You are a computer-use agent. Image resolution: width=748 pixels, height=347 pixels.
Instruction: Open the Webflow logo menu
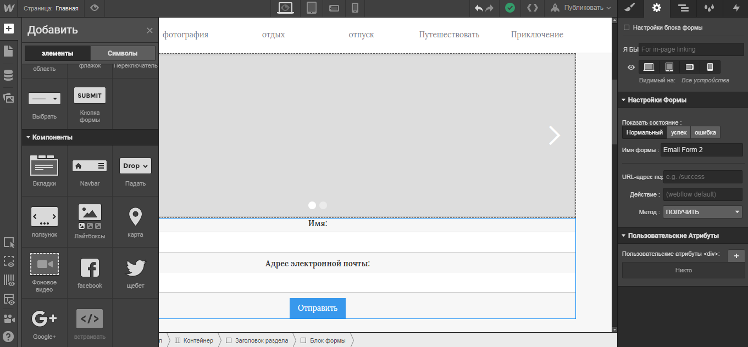(8, 8)
